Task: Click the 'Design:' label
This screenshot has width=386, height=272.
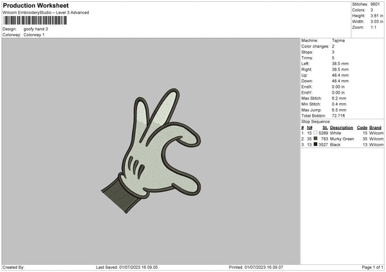Action: click(10, 29)
